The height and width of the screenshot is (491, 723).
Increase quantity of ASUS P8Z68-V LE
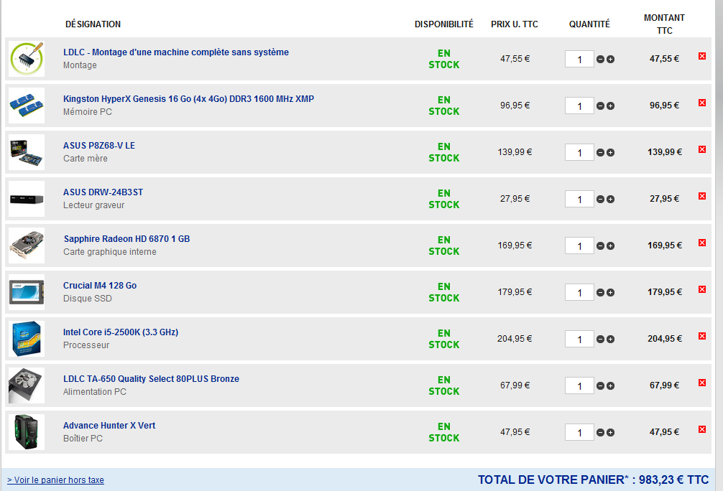tap(610, 152)
